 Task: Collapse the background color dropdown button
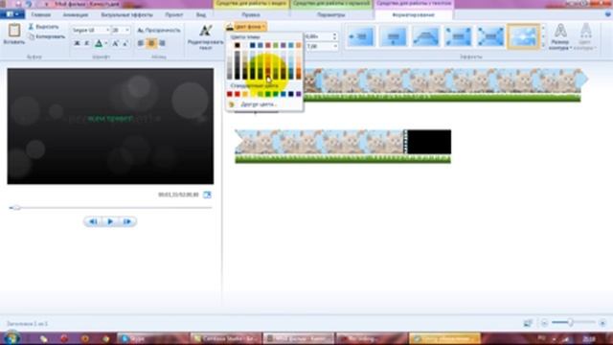246,27
